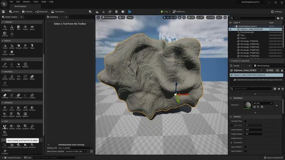Choose the Weld edges tool
285x160 pixels.
coord(19,77)
